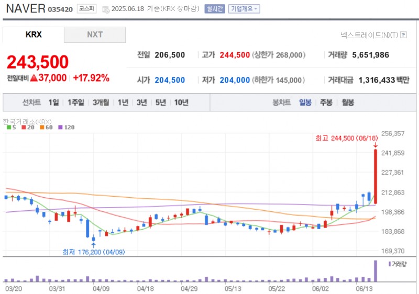The height and width of the screenshot is (294, 419).
Task: Expand the 기업개요 dropdown
Action: [244, 9]
